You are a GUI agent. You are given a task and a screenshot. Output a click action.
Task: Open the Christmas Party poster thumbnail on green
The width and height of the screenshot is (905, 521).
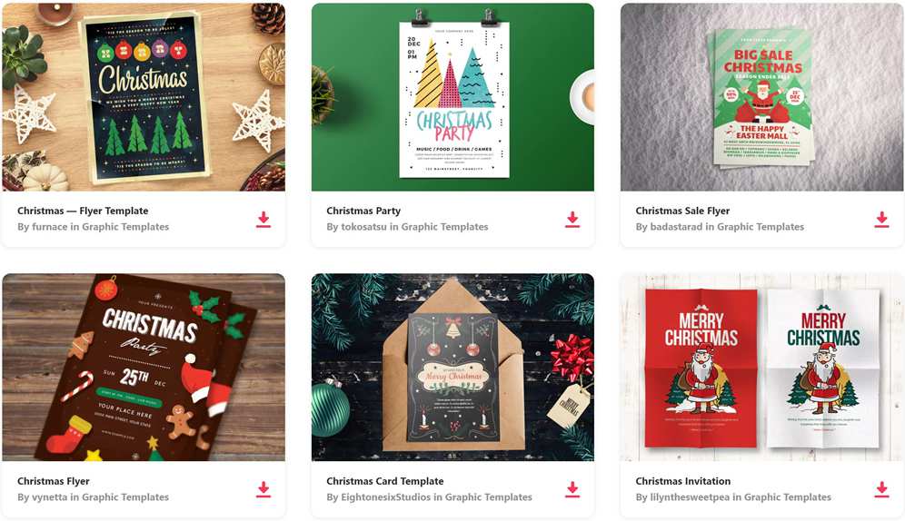[452, 97]
